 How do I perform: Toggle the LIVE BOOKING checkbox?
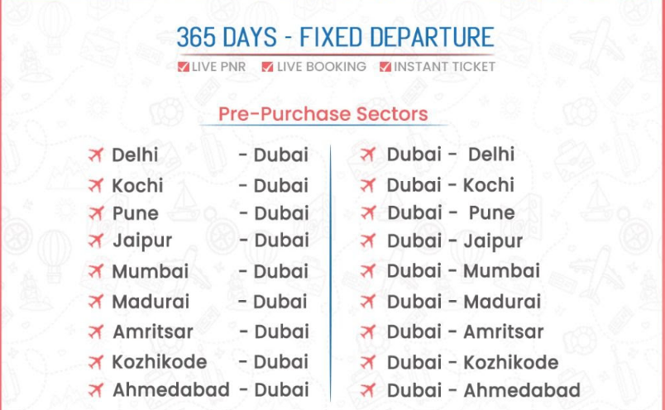point(267,67)
